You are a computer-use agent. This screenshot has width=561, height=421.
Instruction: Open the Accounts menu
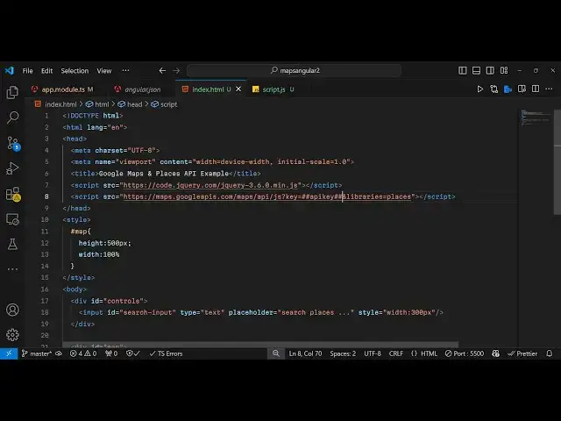point(12,310)
